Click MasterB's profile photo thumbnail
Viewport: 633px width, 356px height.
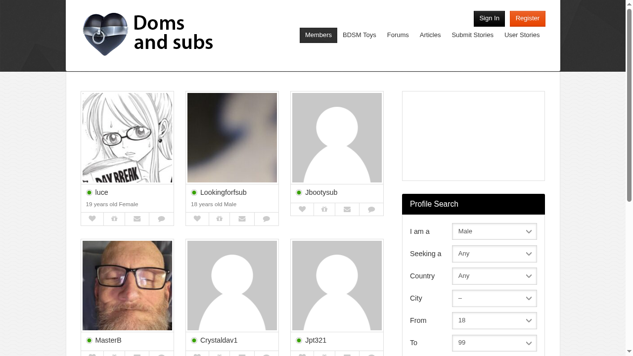pyautogui.click(x=127, y=285)
